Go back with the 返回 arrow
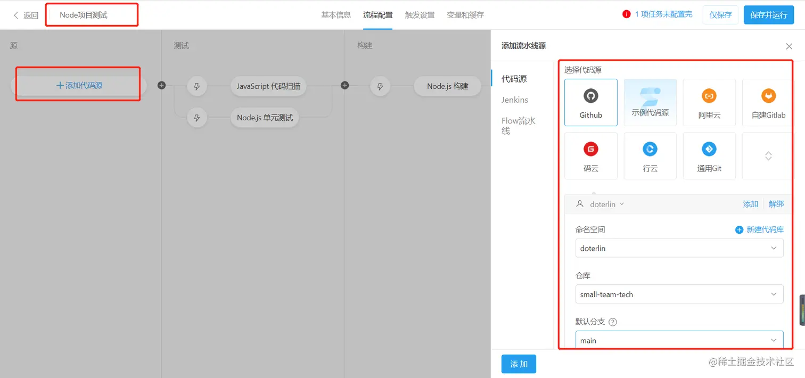 (16, 15)
